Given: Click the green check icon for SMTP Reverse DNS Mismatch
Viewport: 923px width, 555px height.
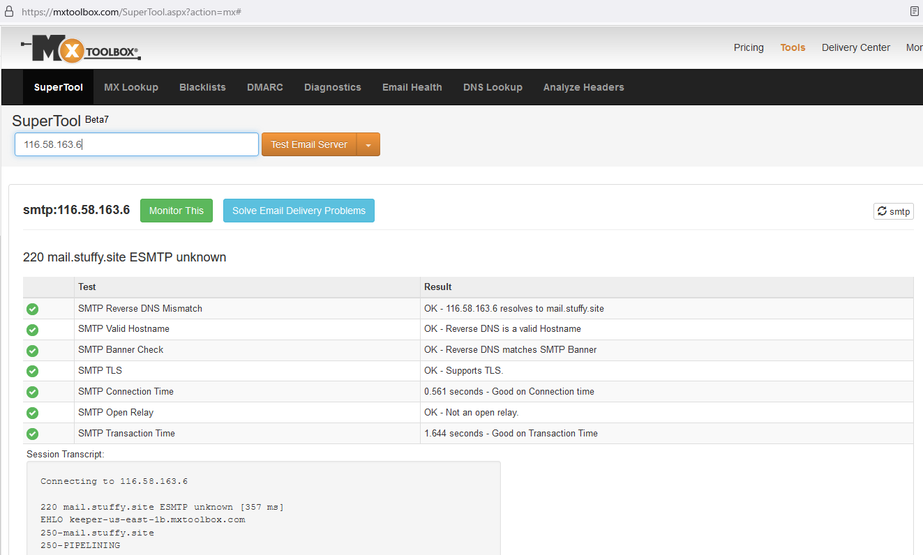Looking at the screenshot, I should tap(32, 309).
